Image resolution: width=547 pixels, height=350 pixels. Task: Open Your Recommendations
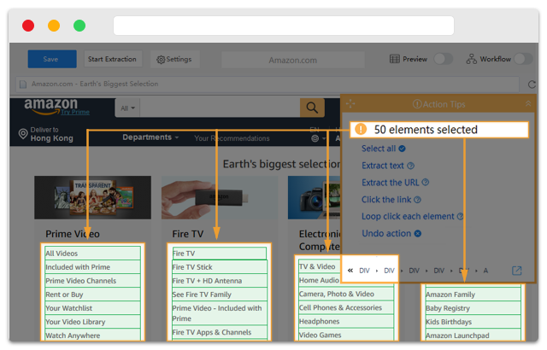(x=232, y=138)
